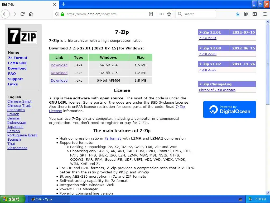Go to the Download section in sidebar

point(17,68)
